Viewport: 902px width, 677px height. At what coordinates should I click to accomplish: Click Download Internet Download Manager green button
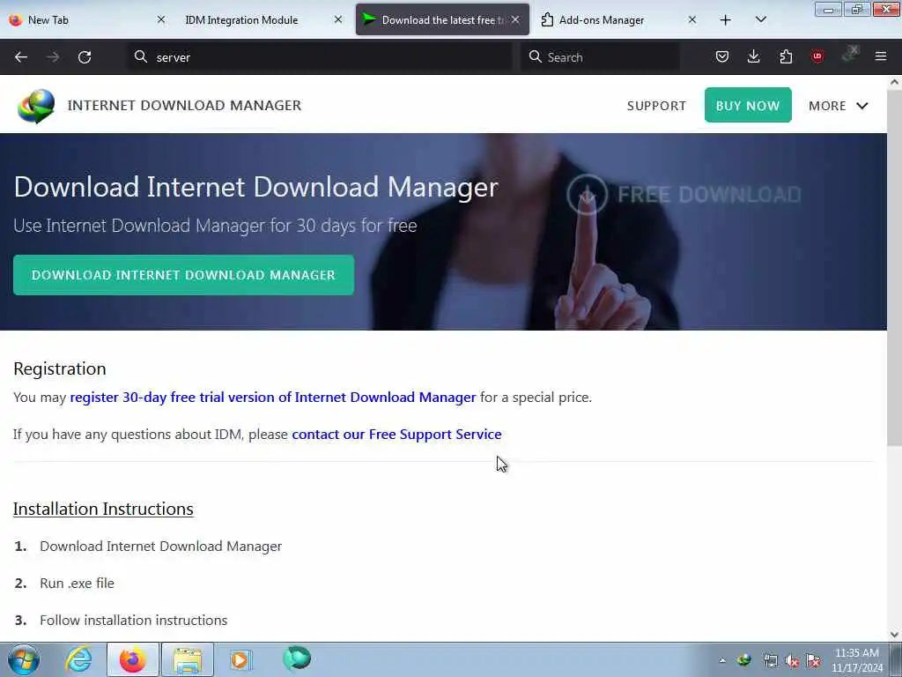[x=183, y=275]
